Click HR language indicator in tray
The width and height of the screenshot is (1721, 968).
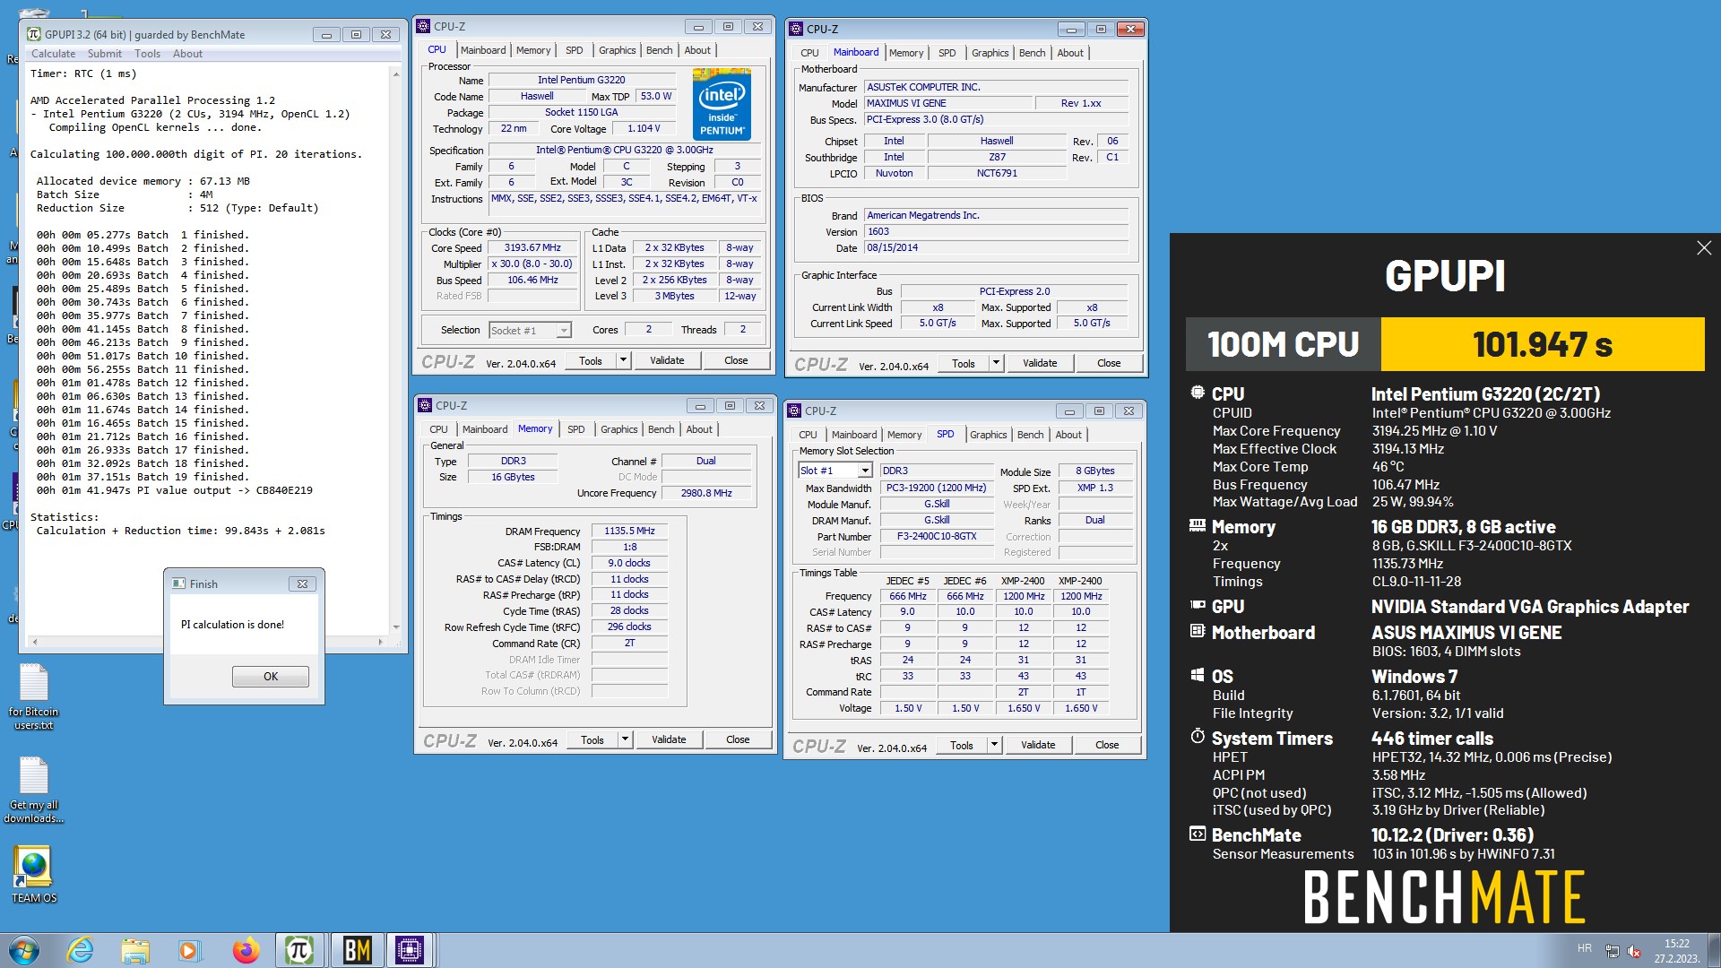point(1585,948)
